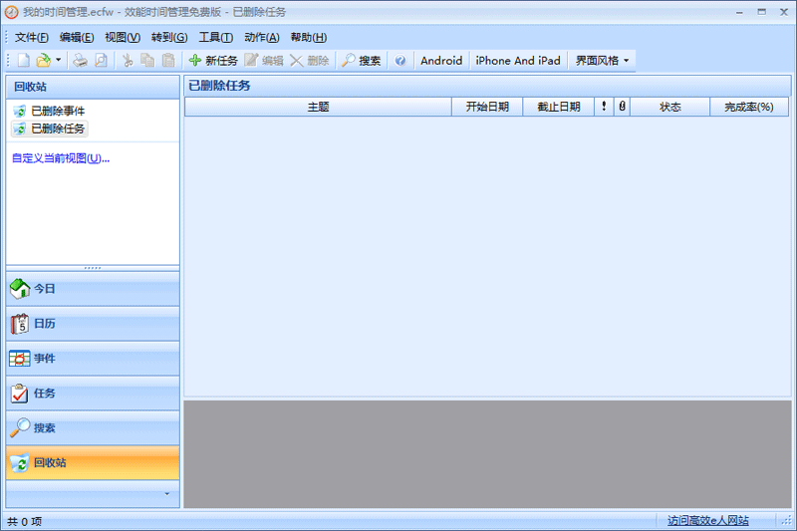
Task: Open the 帮助(H) menu
Action: (x=309, y=37)
